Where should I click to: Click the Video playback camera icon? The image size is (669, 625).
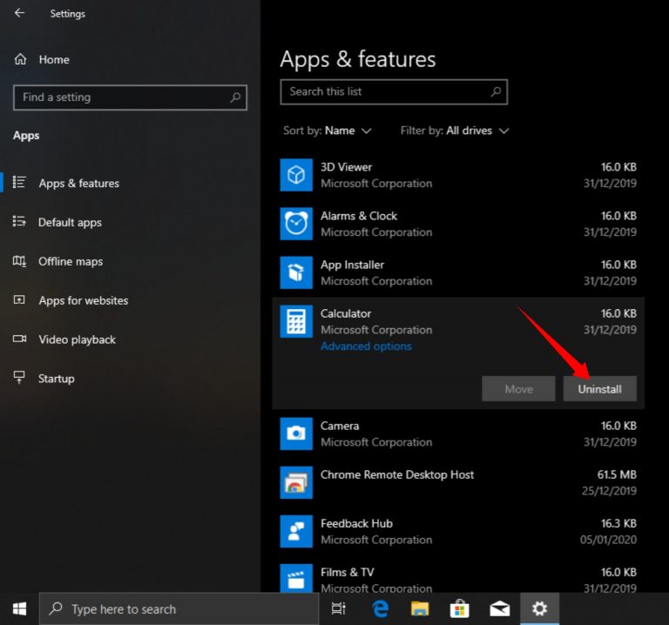click(x=19, y=339)
